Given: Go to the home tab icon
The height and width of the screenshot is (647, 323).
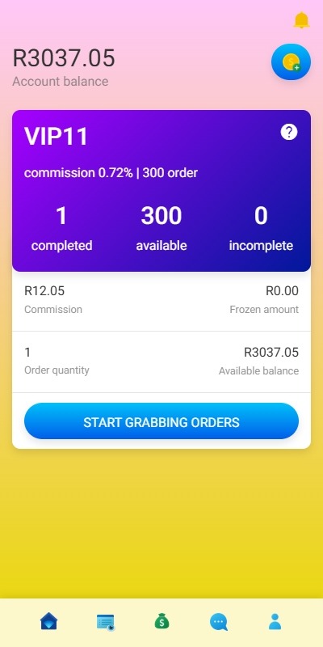Looking at the screenshot, I should click(x=49, y=621).
